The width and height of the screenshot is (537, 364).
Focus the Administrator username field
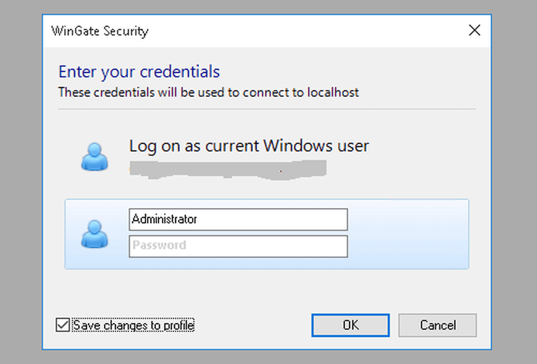[238, 220]
